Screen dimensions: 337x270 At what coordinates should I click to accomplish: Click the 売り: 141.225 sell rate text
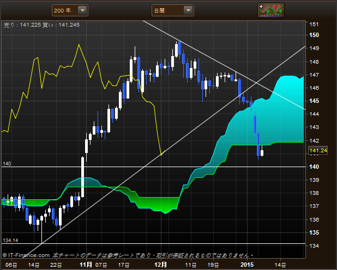[x=22, y=25]
